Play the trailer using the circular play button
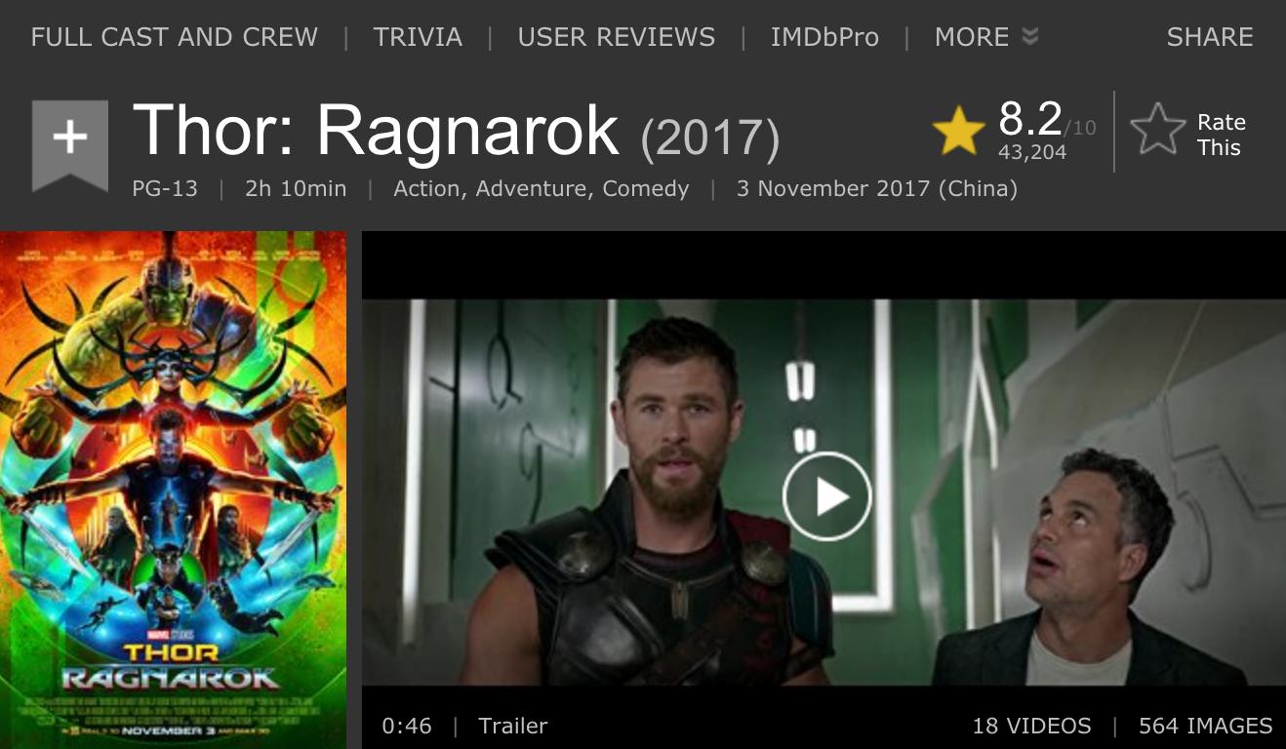This screenshot has width=1286, height=749. (826, 496)
